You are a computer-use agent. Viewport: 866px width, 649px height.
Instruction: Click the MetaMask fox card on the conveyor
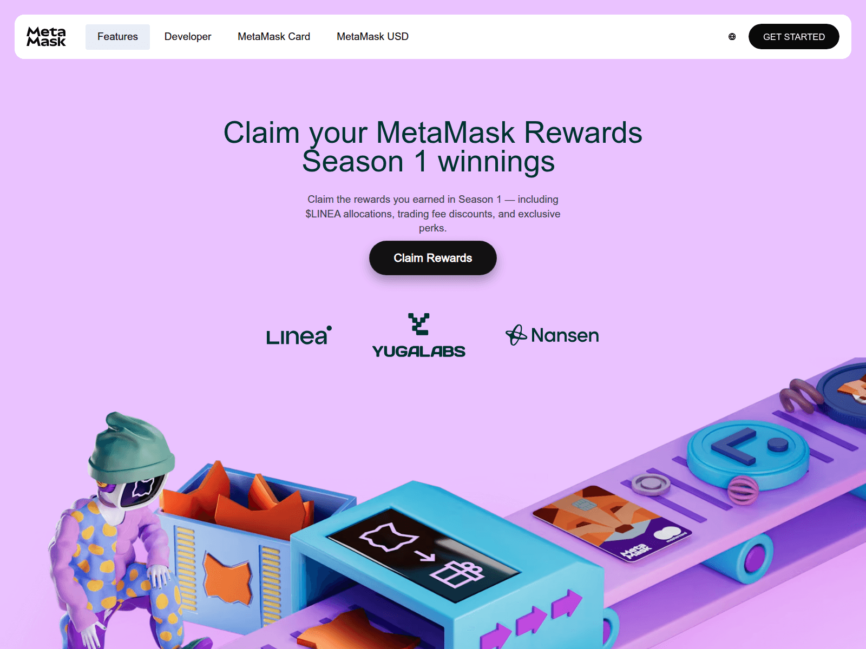point(612,522)
